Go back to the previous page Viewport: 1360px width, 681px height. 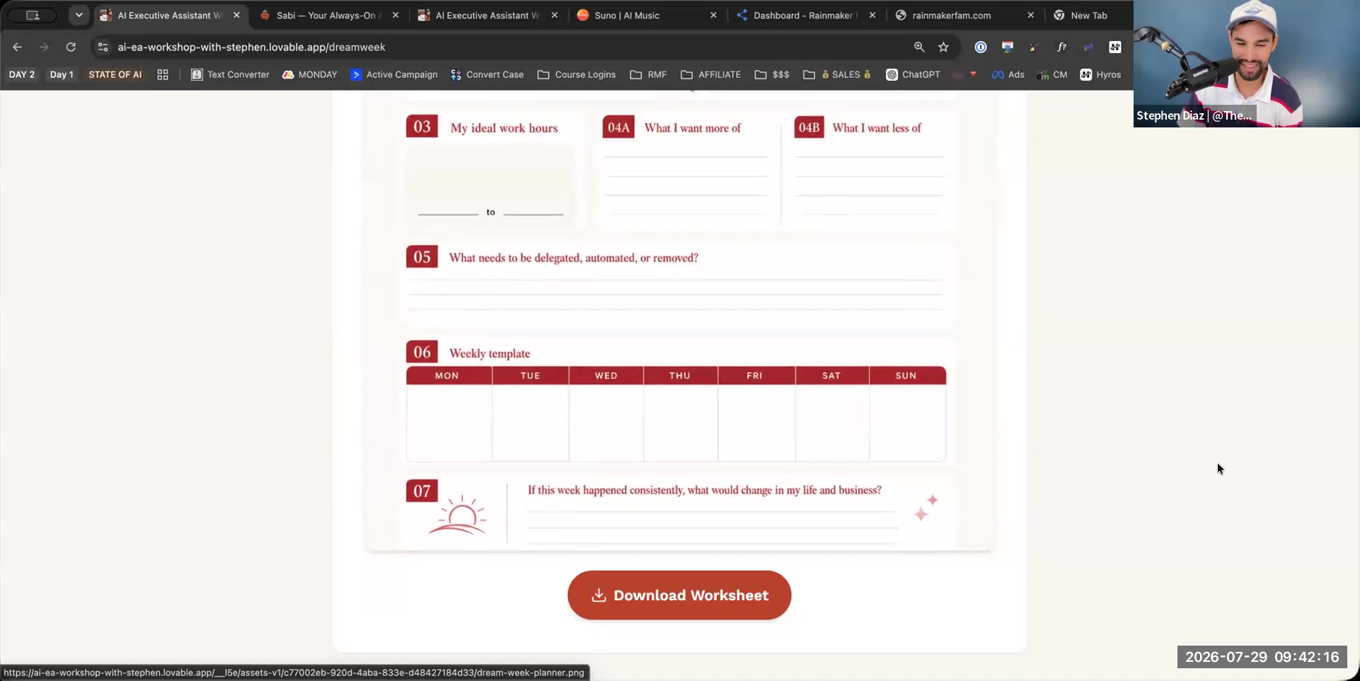tap(18, 47)
